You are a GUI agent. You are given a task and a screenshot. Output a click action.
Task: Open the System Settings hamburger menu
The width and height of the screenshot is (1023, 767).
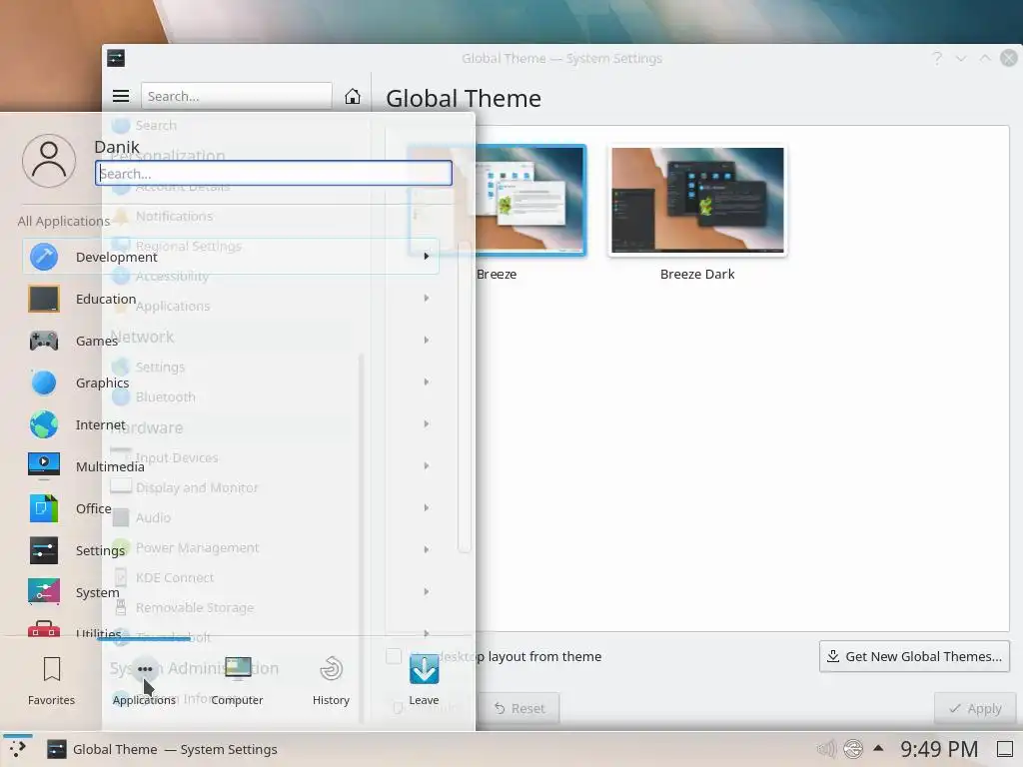click(121, 96)
